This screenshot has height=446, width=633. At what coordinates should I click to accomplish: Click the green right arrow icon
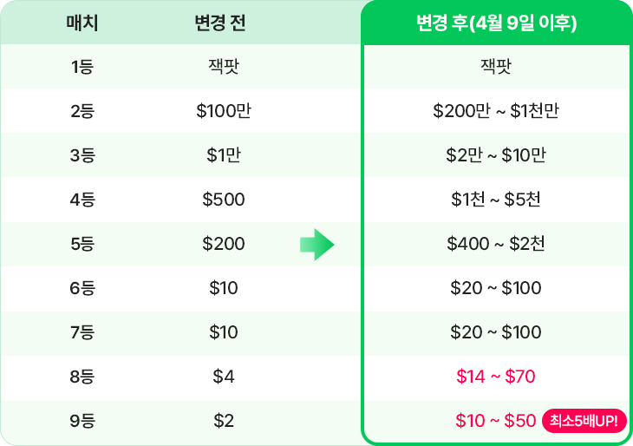point(316,245)
